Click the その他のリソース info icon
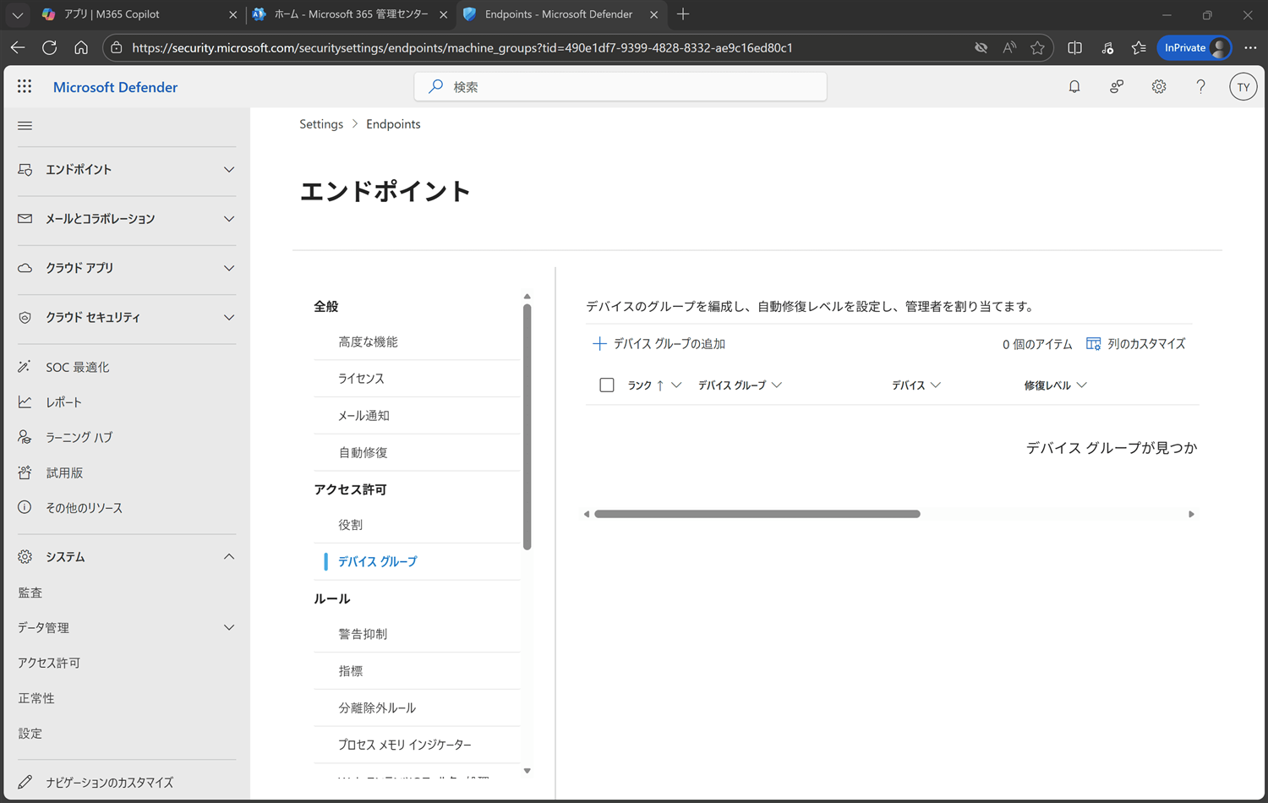This screenshot has height=803, width=1268. tap(25, 507)
